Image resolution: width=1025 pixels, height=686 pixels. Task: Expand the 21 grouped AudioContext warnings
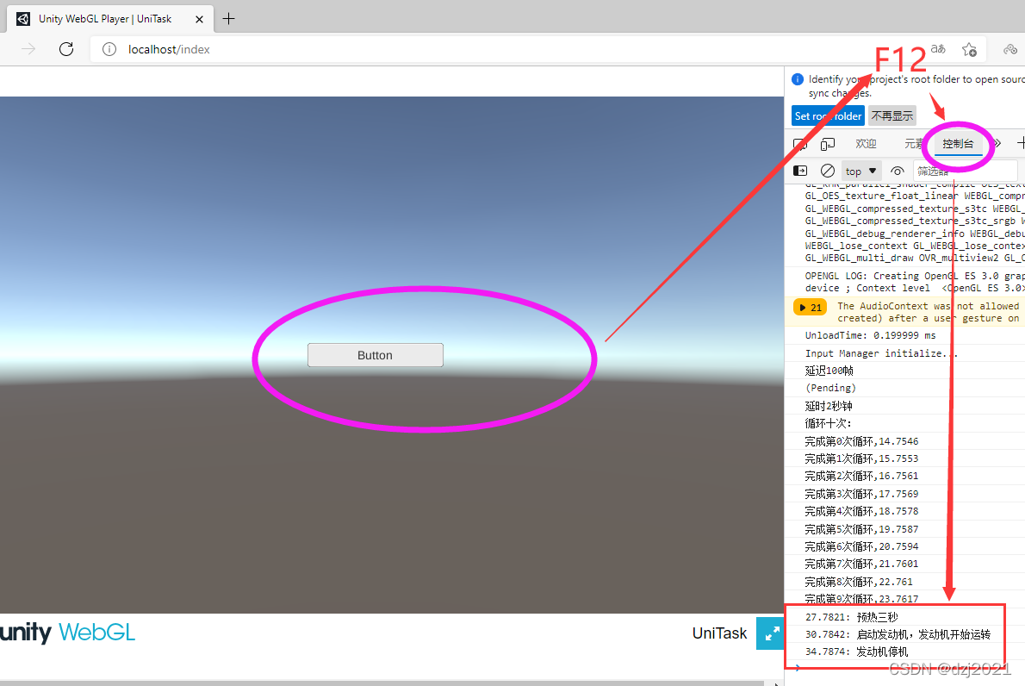coord(810,308)
